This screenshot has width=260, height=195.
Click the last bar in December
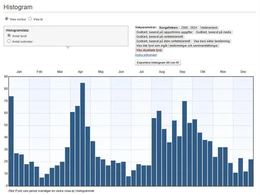(251, 172)
